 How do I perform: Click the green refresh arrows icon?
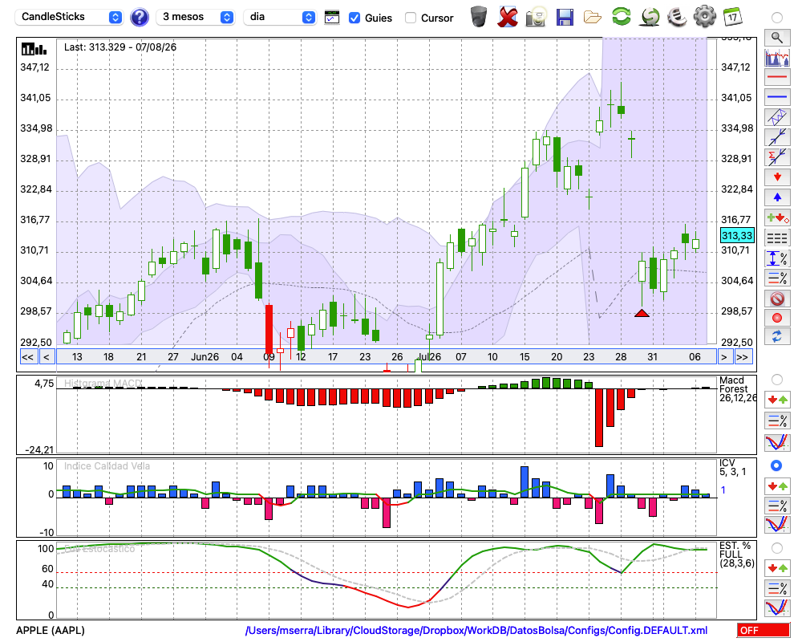click(621, 17)
